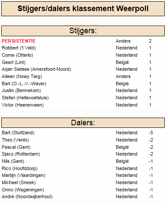The height and width of the screenshot is (202, 166).
Task: Select Aileen (Nowy Targ) row
Action: [83, 76]
